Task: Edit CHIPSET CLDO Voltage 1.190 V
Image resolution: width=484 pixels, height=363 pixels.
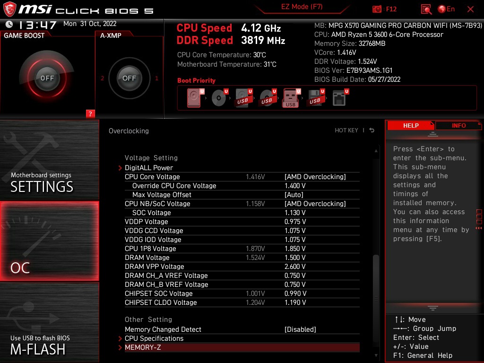Action: click(x=295, y=302)
